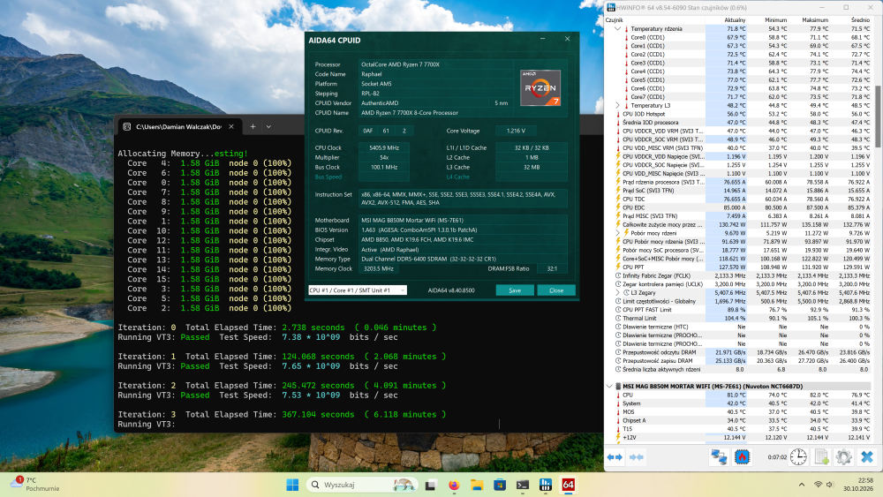Select Thermal Limit sensor row
The height and width of the screenshot is (497, 883).
coord(739,318)
